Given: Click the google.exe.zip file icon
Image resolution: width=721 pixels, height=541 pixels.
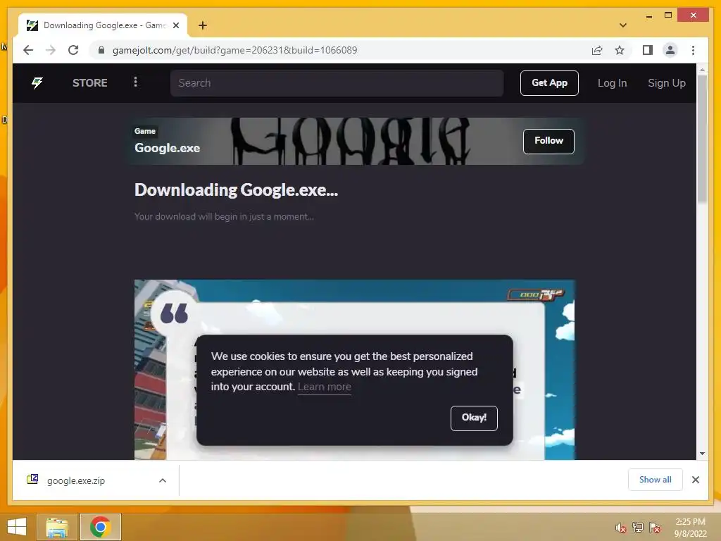Looking at the screenshot, I should coord(32,480).
